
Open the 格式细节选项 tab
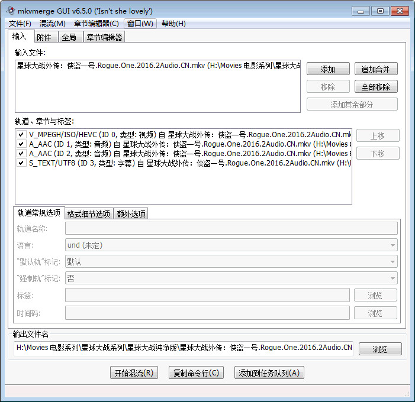pos(88,214)
